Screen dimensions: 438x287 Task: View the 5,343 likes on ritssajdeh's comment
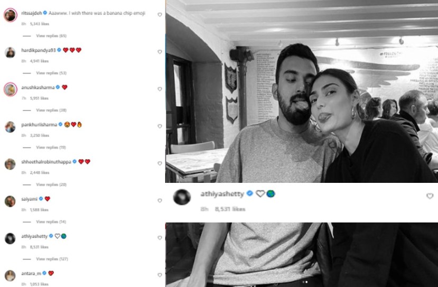pos(40,24)
